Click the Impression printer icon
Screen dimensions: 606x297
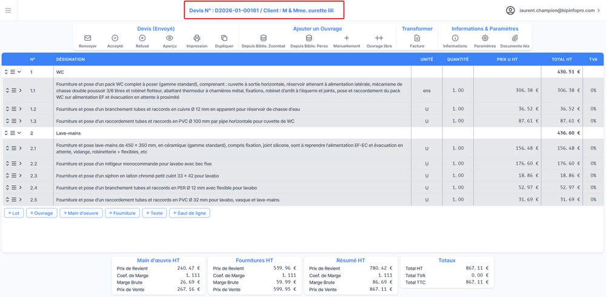point(197,38)
